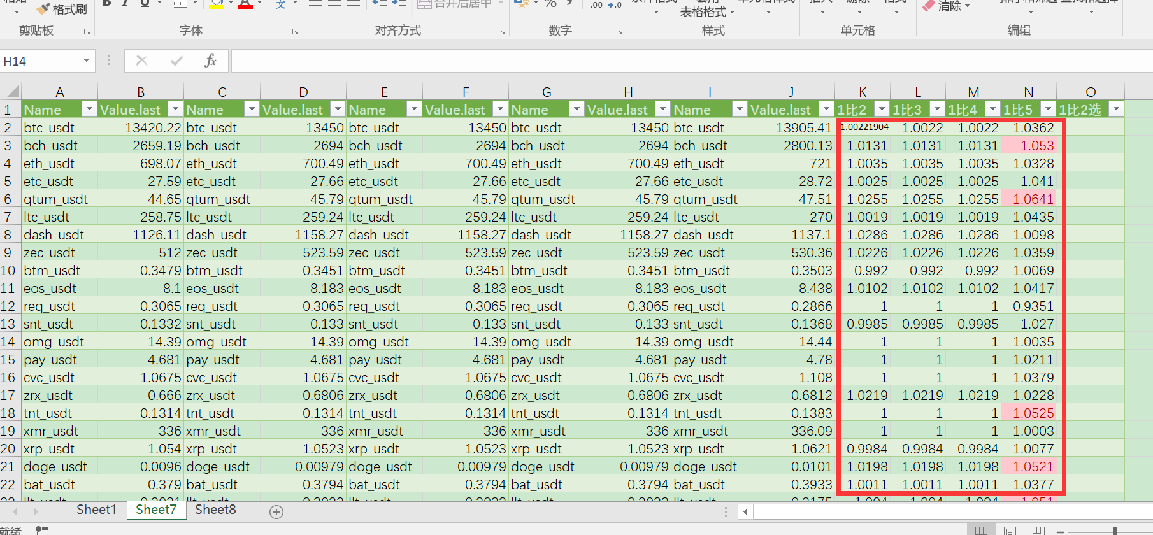Select the Sheet7 tab
The image size is (1153, 535).
point(156,510)
